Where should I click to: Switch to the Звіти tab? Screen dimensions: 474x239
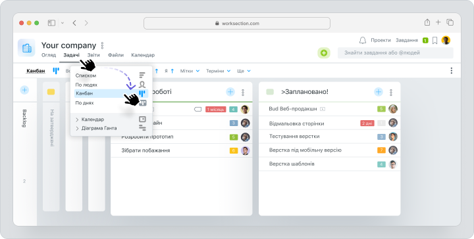[93, 55]
